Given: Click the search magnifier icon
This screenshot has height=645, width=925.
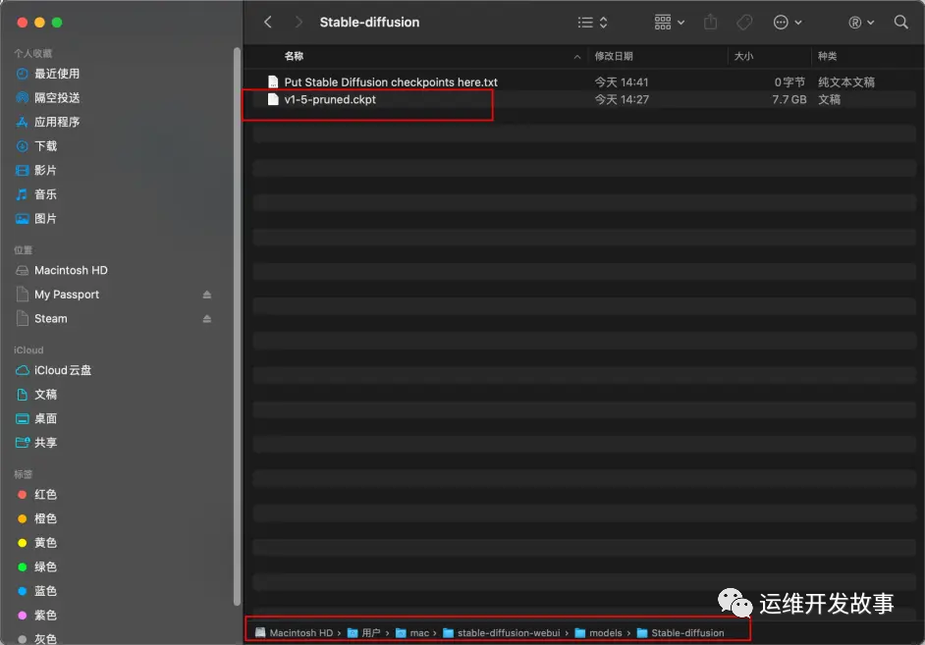Looking at the screenshot, I should click(900, 23).
